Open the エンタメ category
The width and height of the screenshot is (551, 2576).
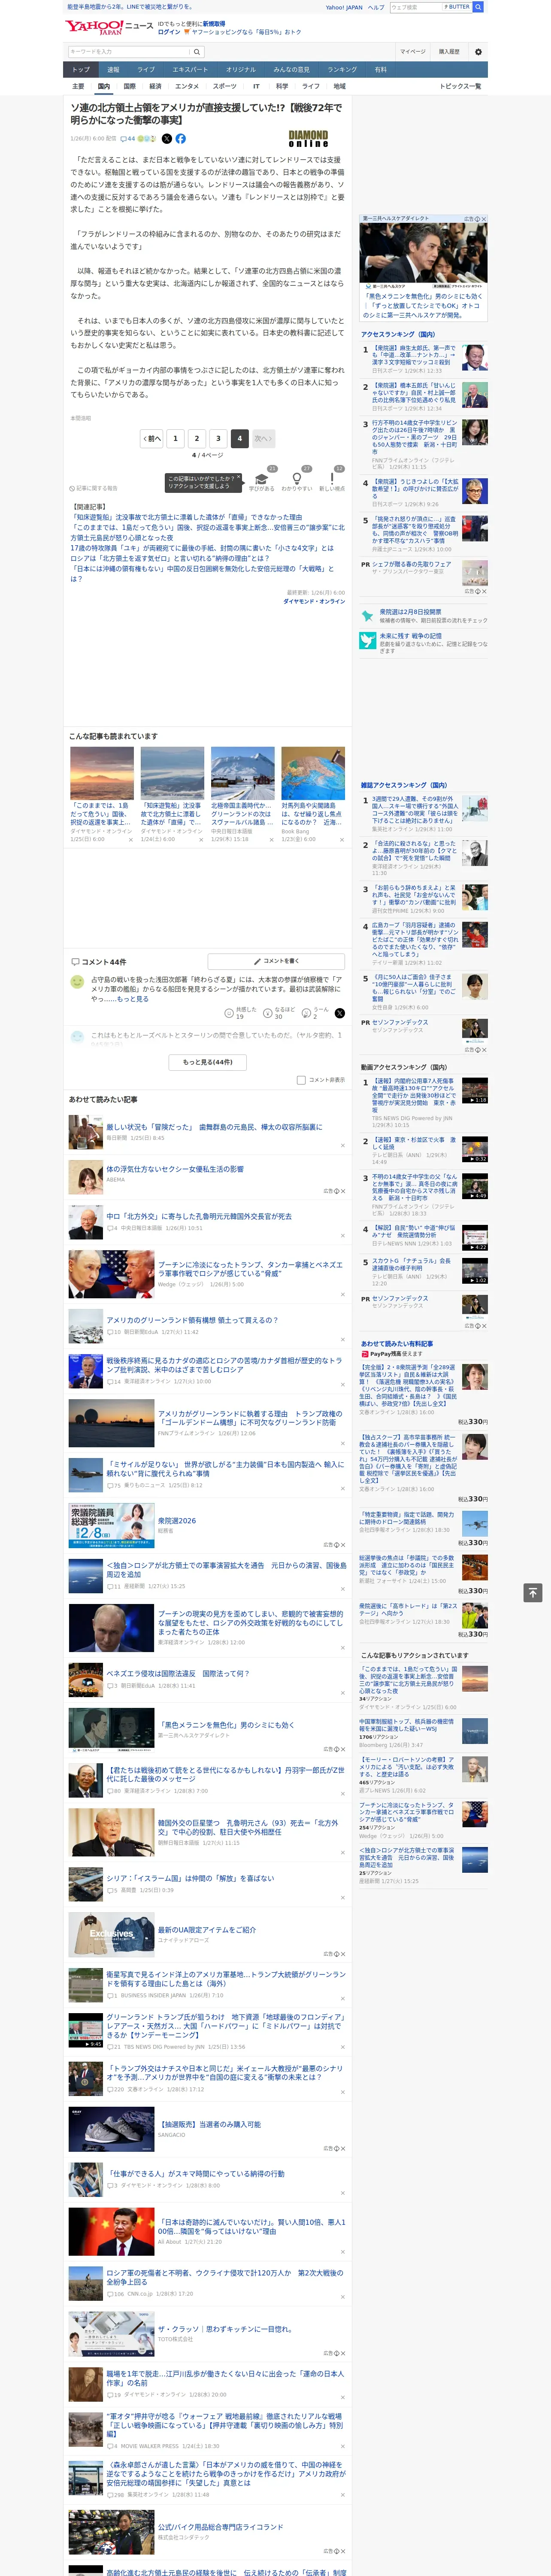tap(187, 86)
